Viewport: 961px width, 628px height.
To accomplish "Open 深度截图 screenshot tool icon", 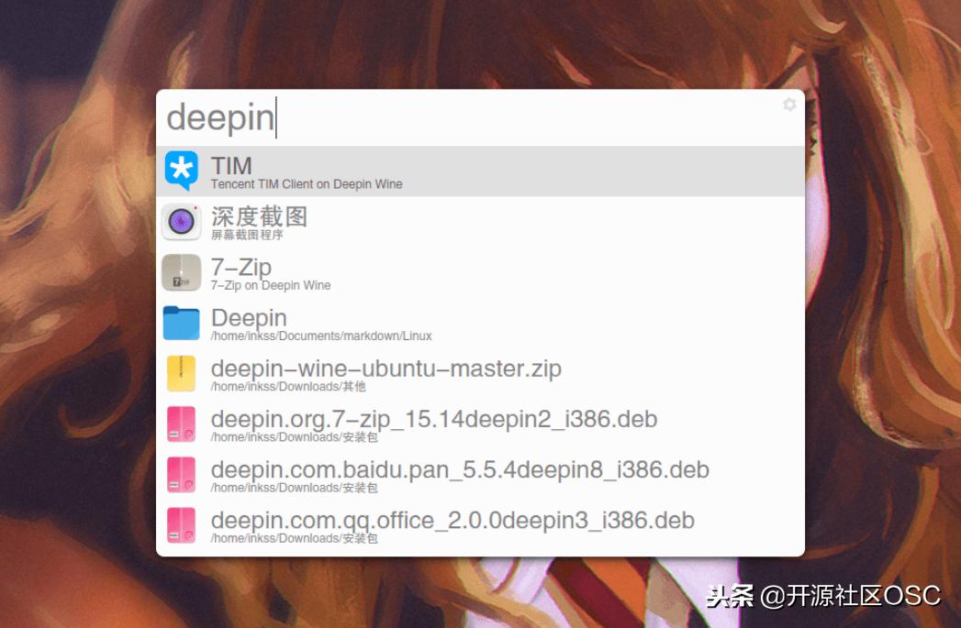I will coord(181,222).
